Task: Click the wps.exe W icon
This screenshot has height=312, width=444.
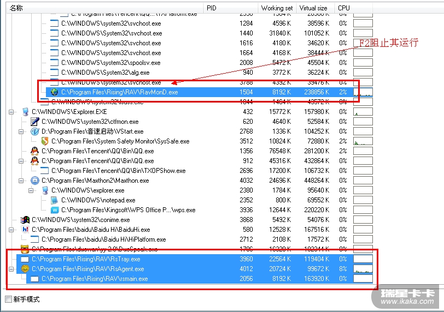Action: (x=54, y=210)
